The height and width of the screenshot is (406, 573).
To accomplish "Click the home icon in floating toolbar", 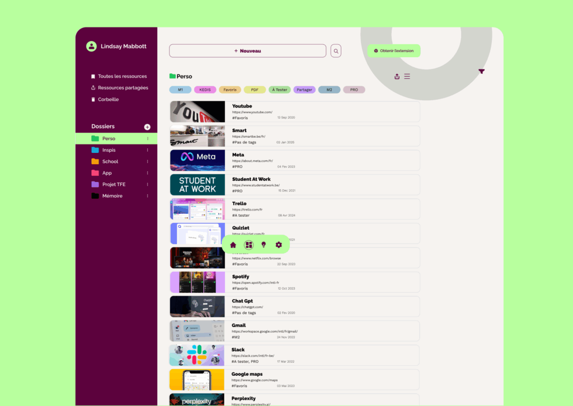I will tap(233, 245).
